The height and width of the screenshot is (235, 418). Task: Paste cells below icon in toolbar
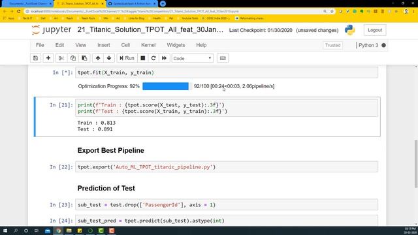click(84, 58)
